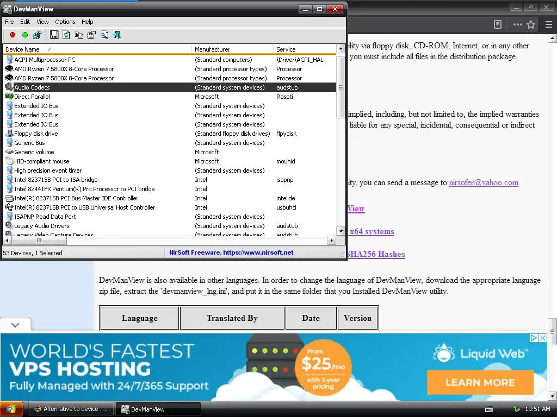Select first AMD Ryzen 7 5800X row
This screenshot has height=417, width=557.
(x=170, y=69)
